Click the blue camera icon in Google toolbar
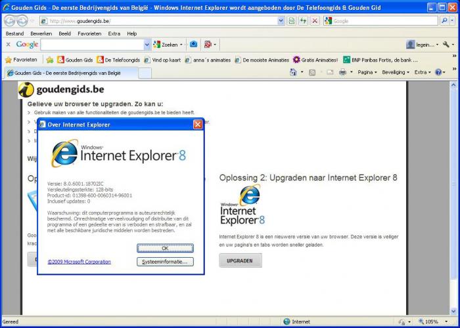The image size is (460, 328). click(193, 44)
